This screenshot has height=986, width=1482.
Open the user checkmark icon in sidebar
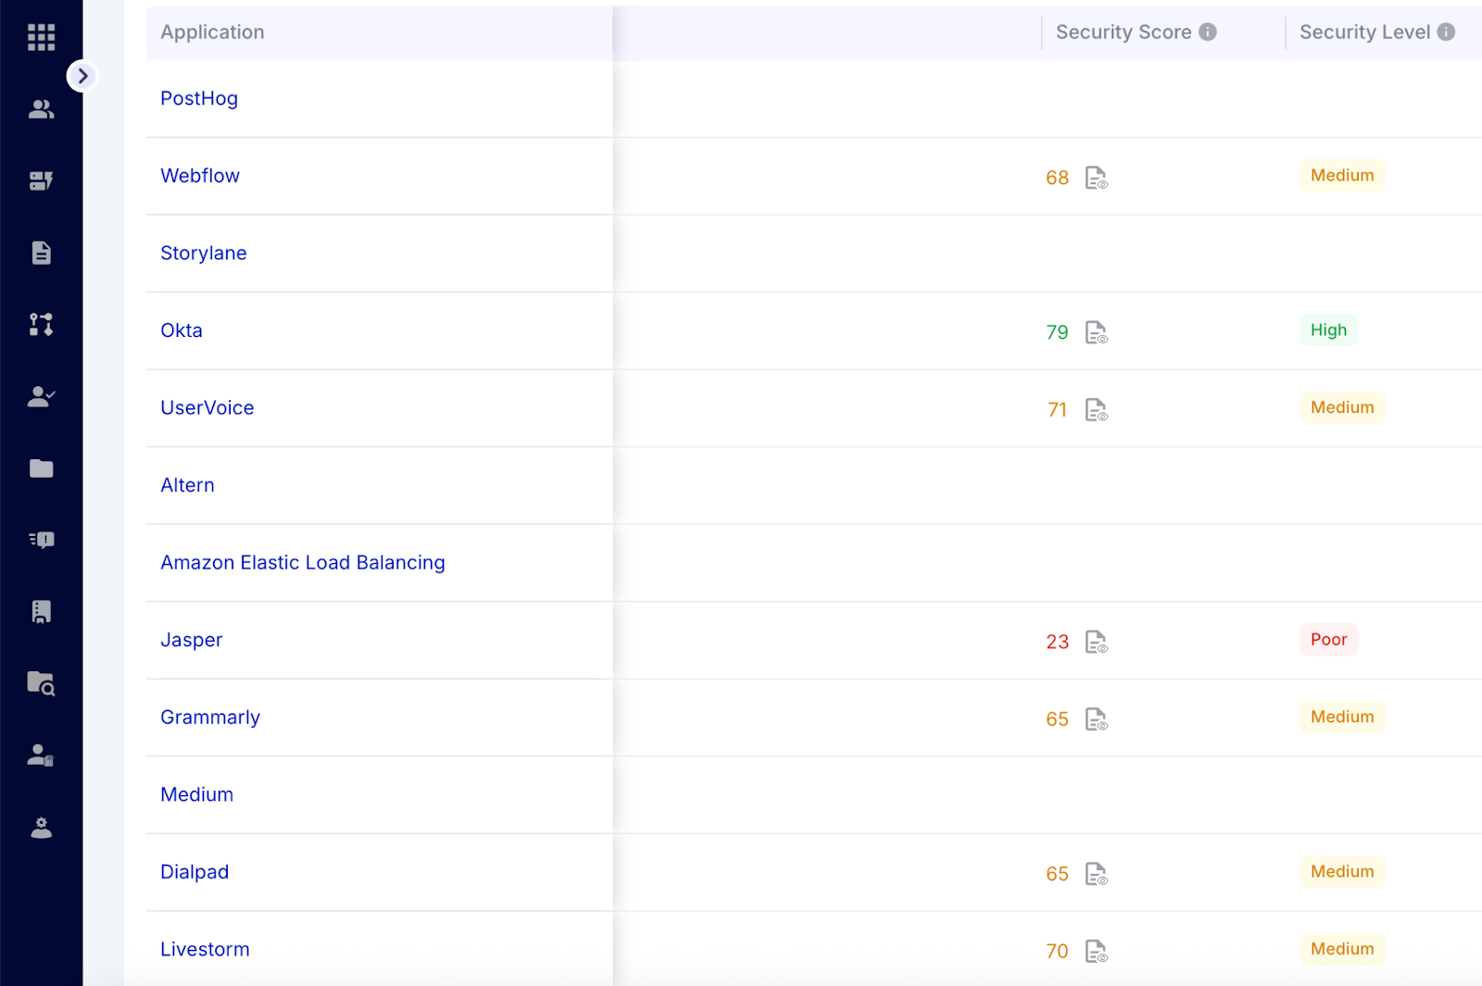click(x=41, y=396)
